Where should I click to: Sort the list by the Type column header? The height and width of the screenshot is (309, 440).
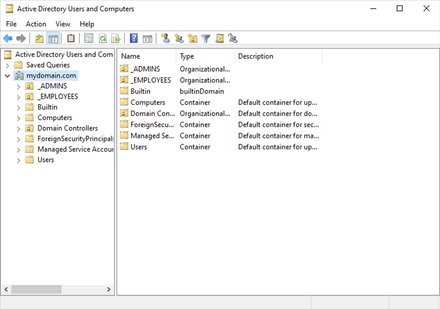click(x=205, y=56)
